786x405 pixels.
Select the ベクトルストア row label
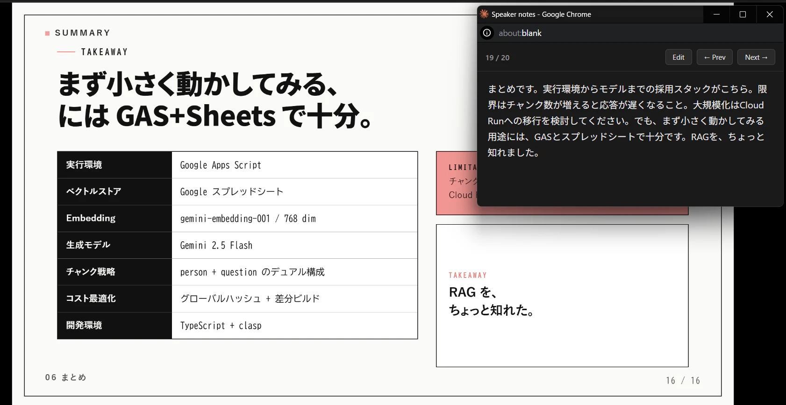[114, 192]
